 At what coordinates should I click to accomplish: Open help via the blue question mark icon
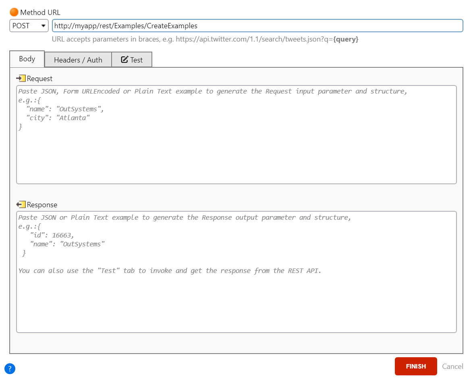[x=10, y=369]
